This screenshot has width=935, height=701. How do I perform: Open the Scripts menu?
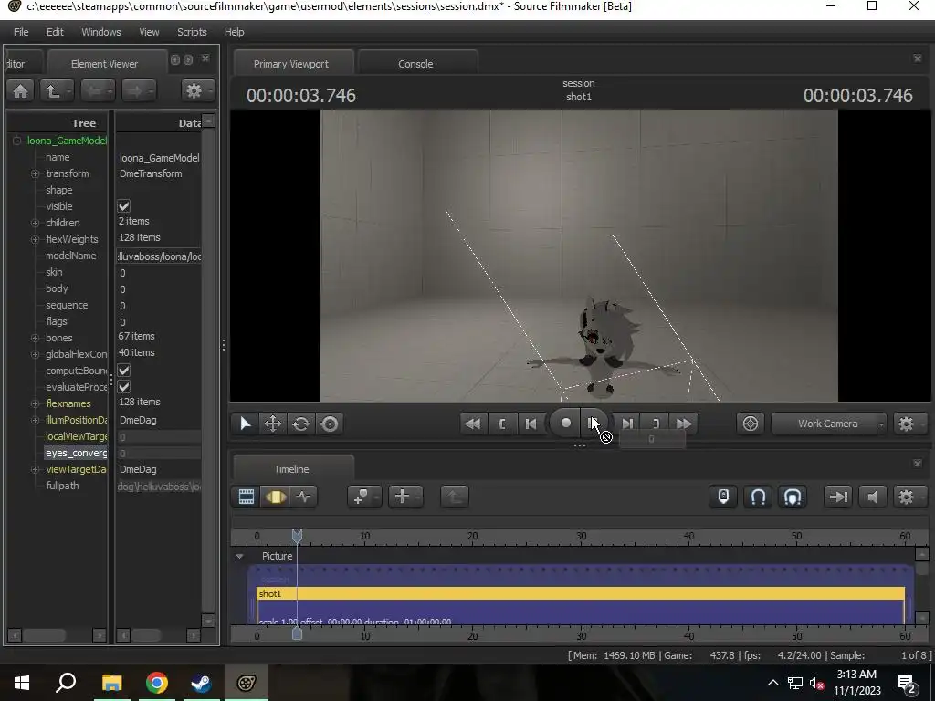(x=192, y=32)
